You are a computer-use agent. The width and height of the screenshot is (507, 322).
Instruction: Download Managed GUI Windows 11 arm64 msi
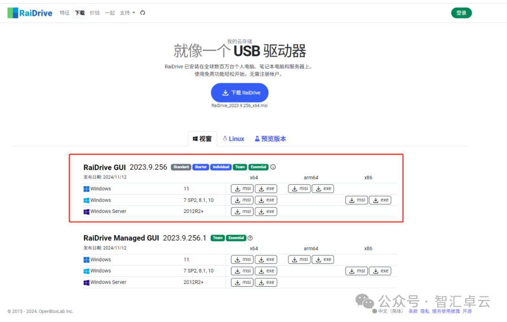tap(300, 259)
